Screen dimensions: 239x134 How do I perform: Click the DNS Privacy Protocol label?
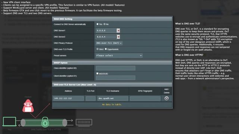(x=63, y=43)
